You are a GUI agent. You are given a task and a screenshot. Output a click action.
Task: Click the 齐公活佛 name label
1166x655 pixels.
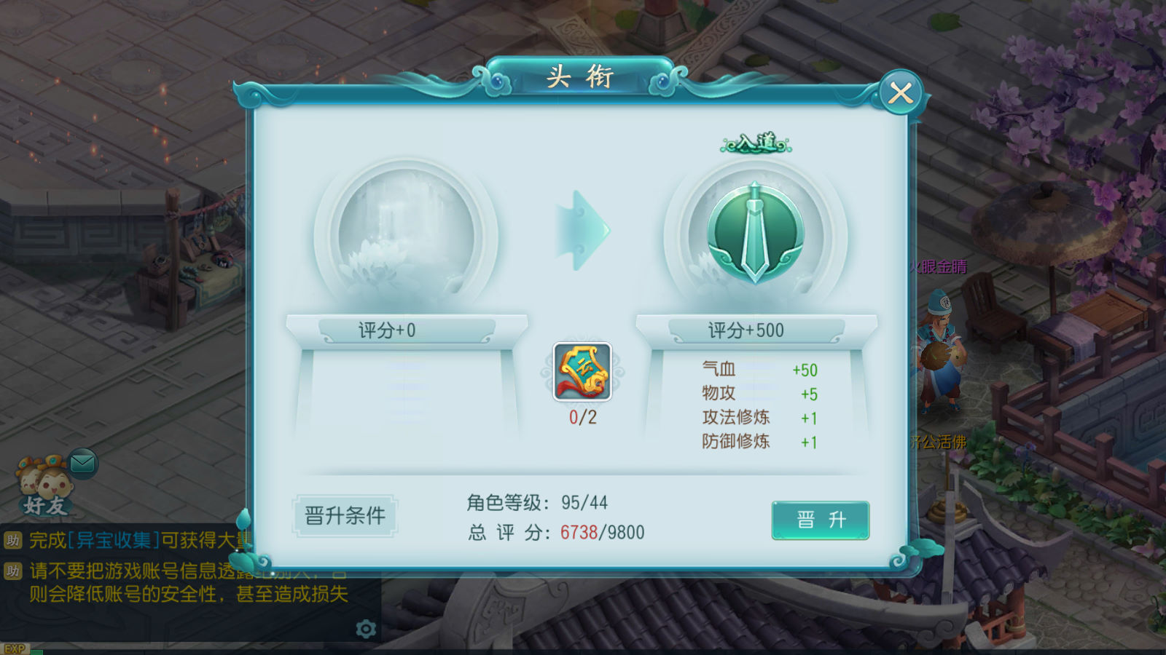939,442
